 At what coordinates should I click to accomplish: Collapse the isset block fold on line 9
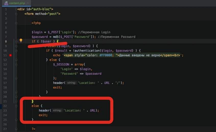pos(16,46)
